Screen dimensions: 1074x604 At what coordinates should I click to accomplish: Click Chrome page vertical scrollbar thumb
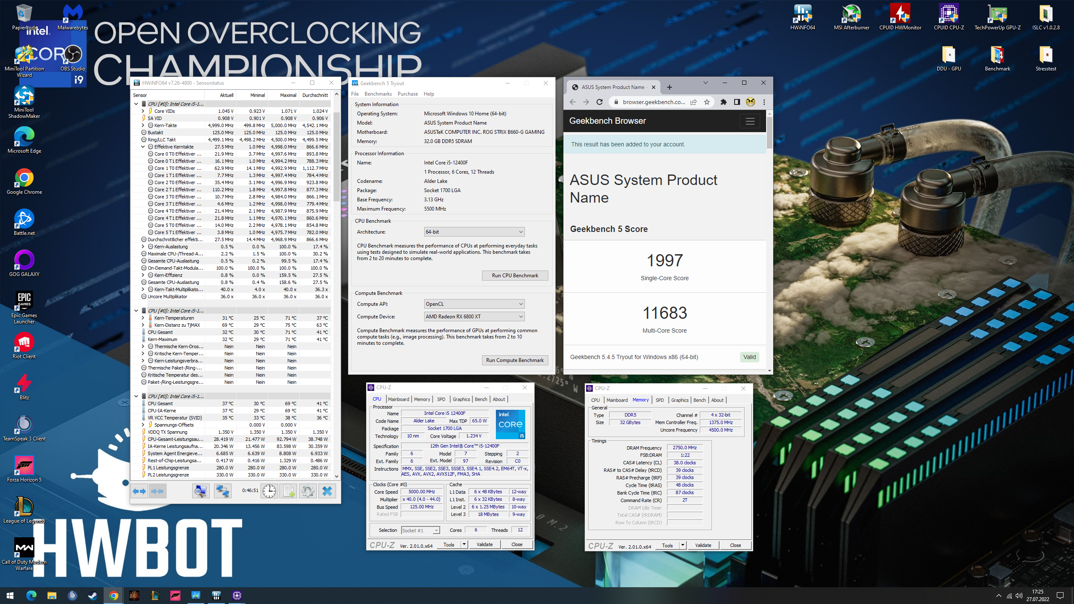click(769, 133)
